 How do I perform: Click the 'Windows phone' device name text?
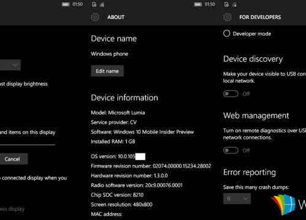110,54
